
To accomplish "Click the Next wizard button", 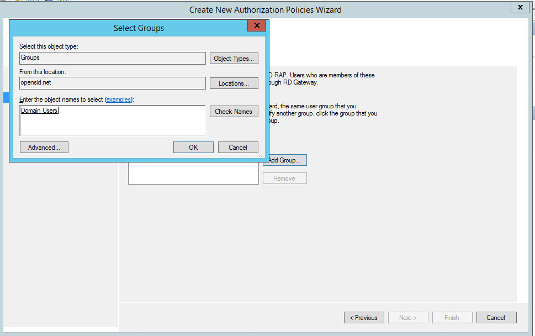I will (x=409, y=318).
